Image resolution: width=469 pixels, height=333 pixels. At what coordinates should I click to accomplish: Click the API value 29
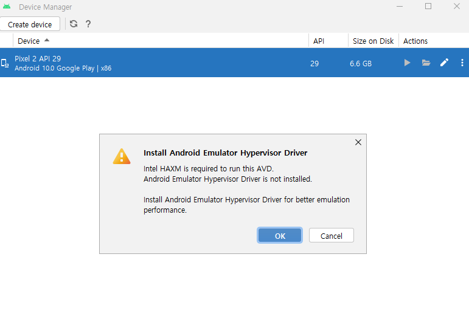tap(314, 64)
